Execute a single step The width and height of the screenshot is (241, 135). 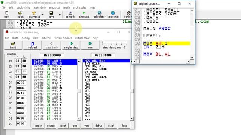(71, 45)
